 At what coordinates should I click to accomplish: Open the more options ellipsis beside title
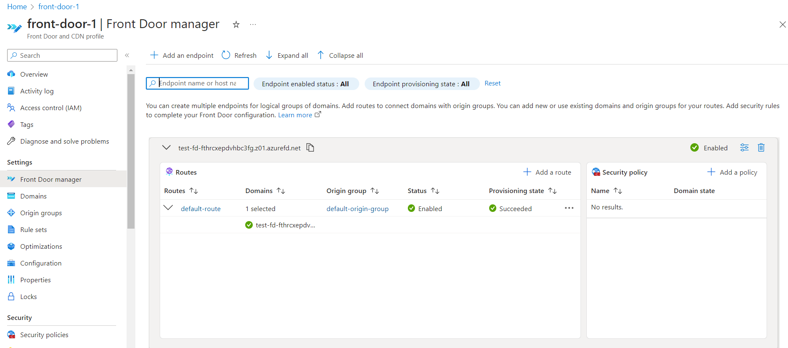(x=253, y=25)
